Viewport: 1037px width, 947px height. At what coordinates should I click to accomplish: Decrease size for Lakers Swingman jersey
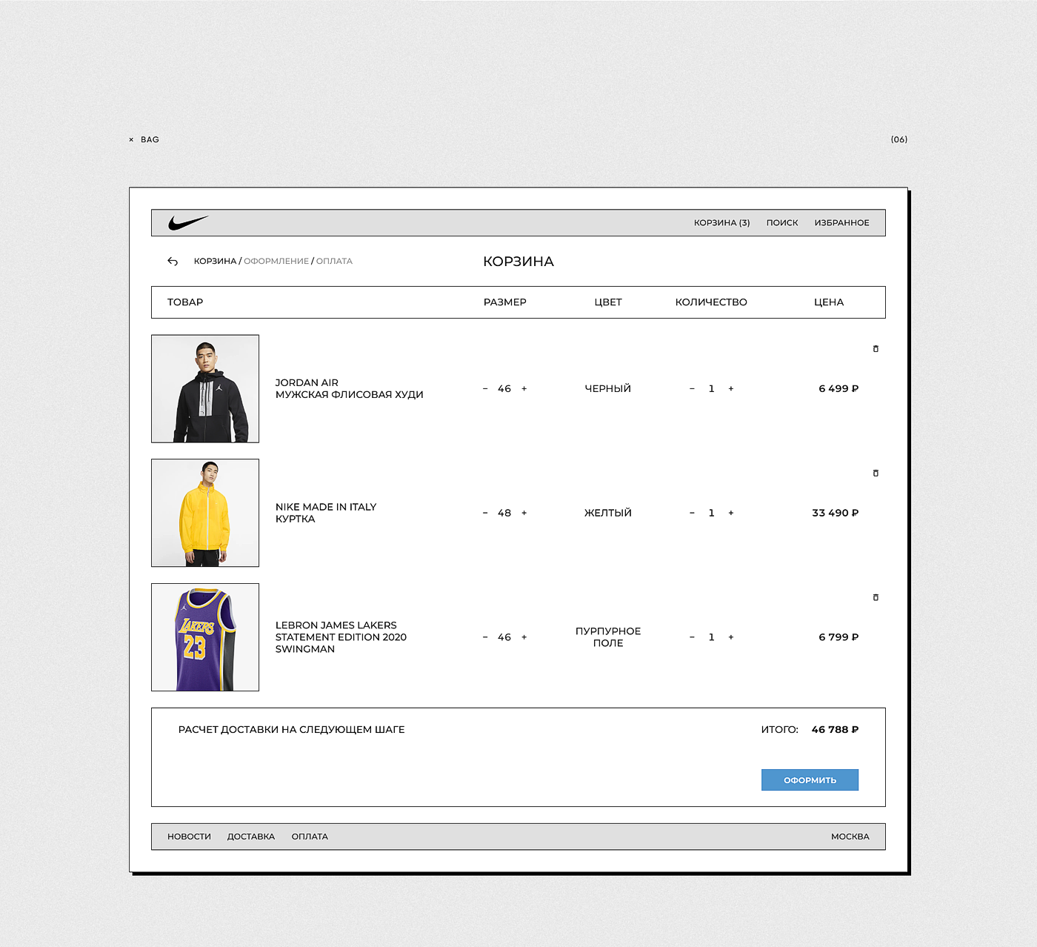[485, 637]
